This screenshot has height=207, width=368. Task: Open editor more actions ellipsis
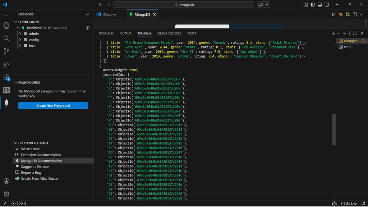pos(362,14)
